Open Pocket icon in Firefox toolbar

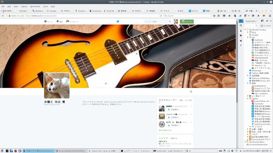click(224, 16)
